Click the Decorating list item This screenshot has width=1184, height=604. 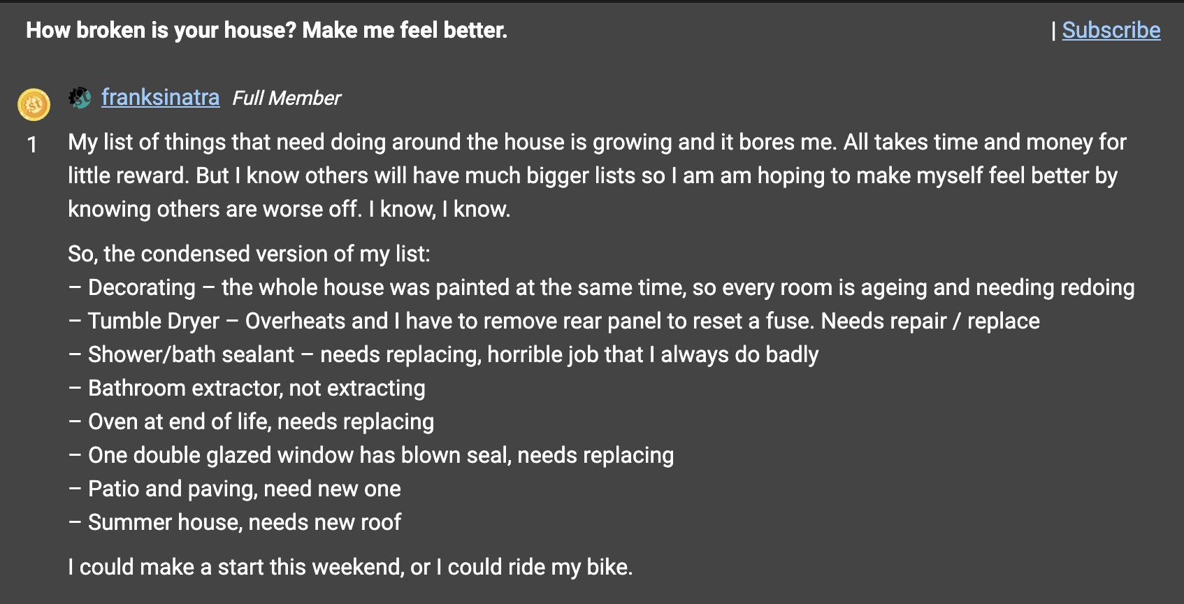(x=601, y=287)
